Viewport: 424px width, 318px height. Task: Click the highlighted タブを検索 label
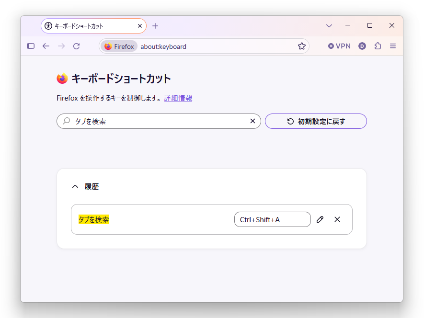pos(93,219)
